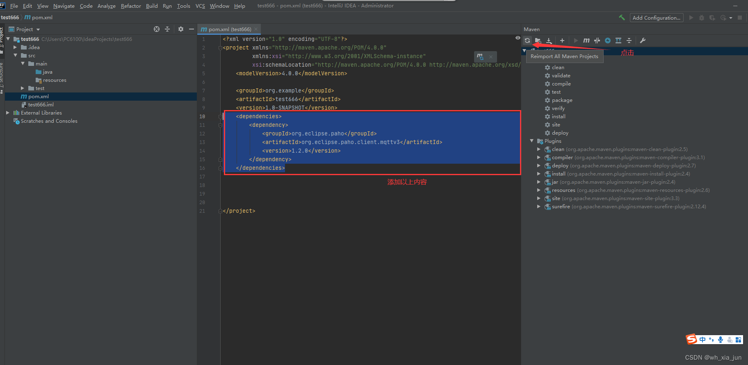
Task: Click the green Build Project hammer icon
Action: click(622, 18)
